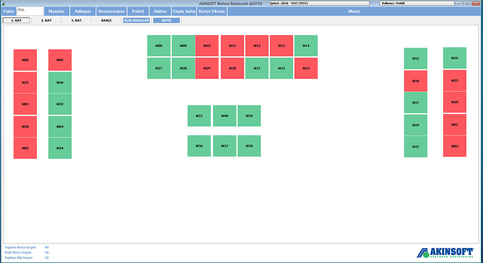Choose green table M32
Viewport: 483px width, 263px height.
(x=281, y=68)
